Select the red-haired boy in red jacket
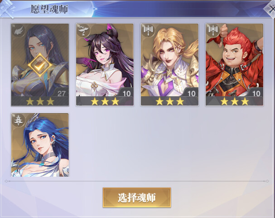 click(235, 65)
